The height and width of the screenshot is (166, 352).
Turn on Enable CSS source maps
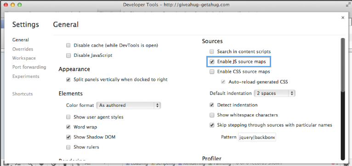(212, 72)
